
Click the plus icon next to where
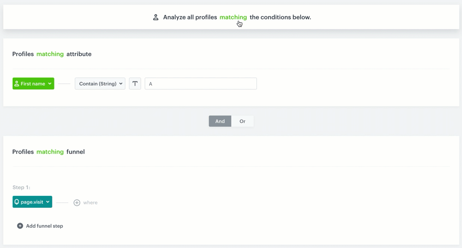point(77,203)
